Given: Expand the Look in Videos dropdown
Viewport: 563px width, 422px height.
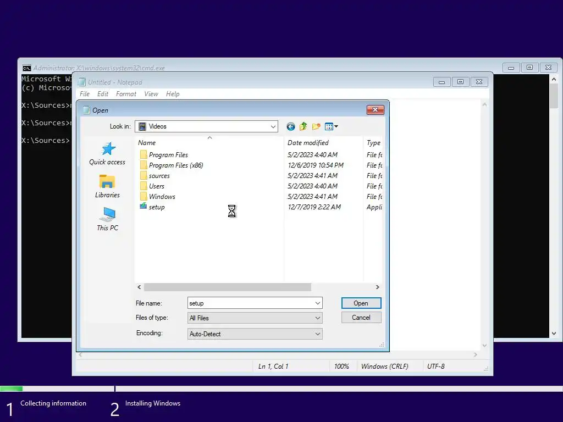Looking at the screenshot, I should (x=273, y=126).
